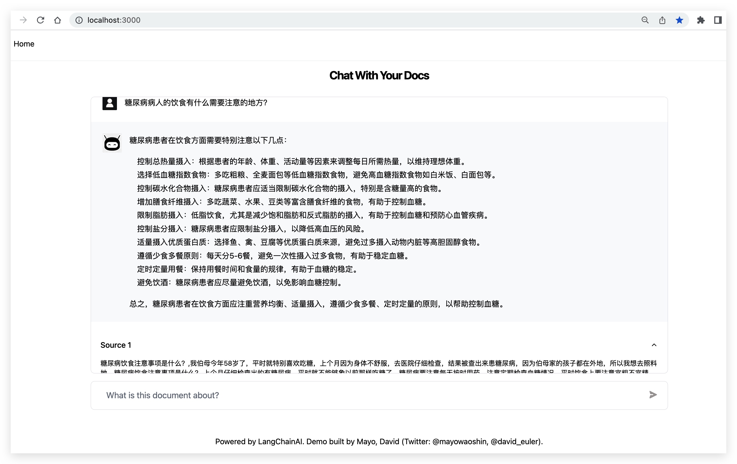Collapse the Source 1 chevron
Viewport: 737px width, 464px height.
point(654,345)
